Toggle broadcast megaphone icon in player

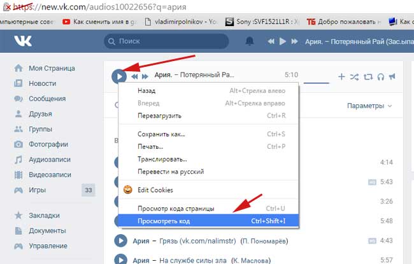[392, 77]
